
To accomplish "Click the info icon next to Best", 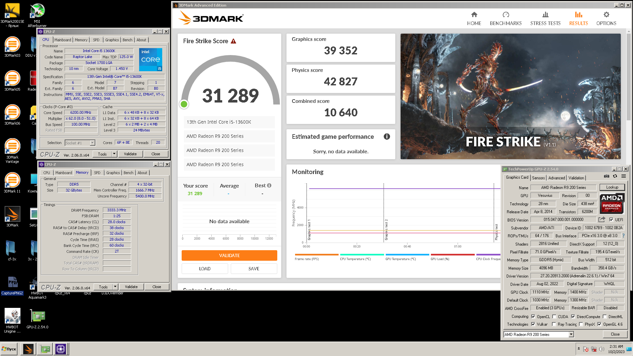I will click(x=269, y=186).
